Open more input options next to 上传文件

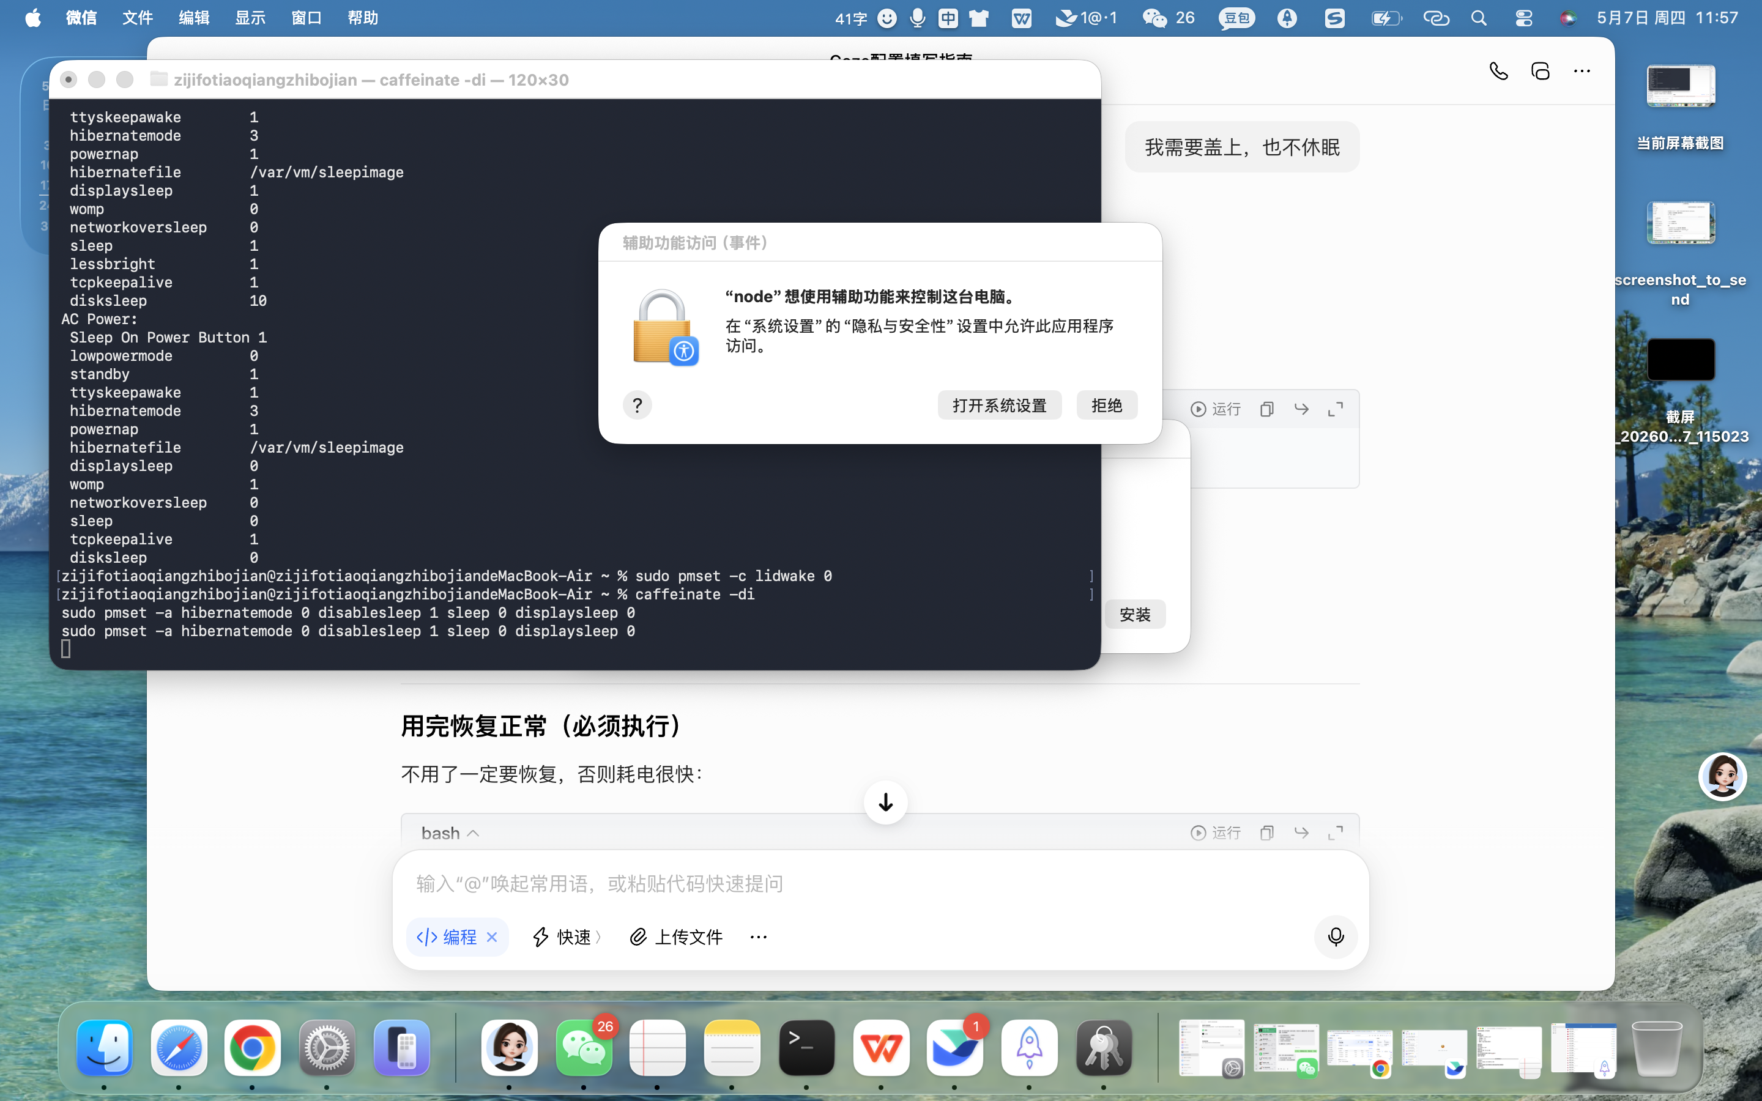758,937
